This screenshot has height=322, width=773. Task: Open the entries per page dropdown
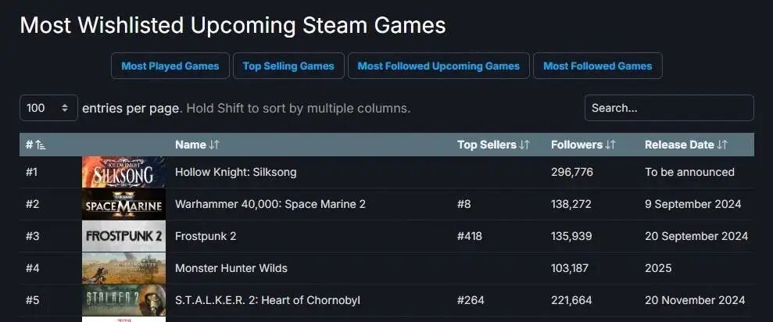click(48, 108)
